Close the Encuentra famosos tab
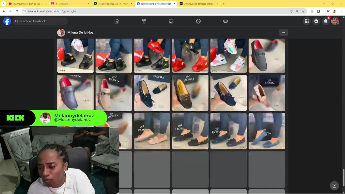 (x=217, y=4)
